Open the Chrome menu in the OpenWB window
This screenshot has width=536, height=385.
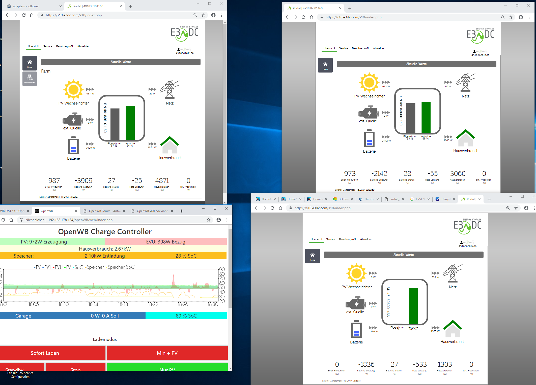click(x=227, y=220)
